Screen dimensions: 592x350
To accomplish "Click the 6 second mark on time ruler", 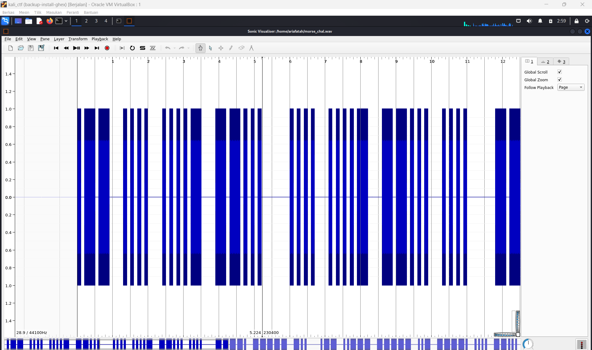I will [x=290, y=61].
